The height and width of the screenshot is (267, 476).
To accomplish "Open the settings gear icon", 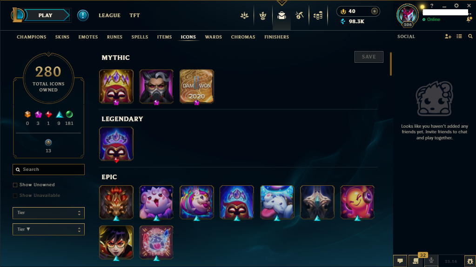I will (456, 6).
